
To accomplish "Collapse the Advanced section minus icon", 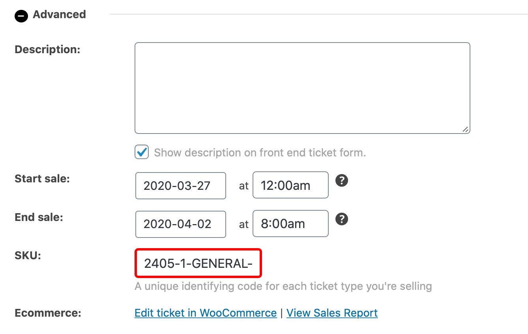I will 21,16.
